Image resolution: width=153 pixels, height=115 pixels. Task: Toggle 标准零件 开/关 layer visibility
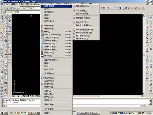click(x=86, y=18)
